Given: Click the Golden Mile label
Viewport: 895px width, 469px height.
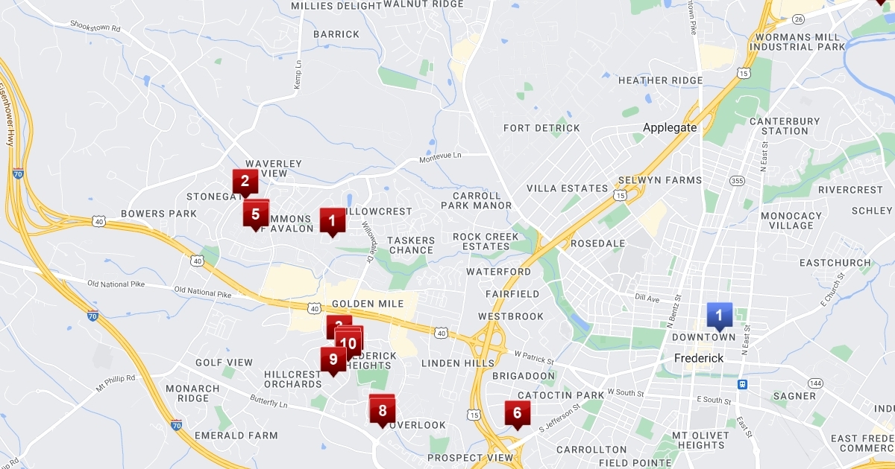Looking at the screenshot, I should pos(368,304).
